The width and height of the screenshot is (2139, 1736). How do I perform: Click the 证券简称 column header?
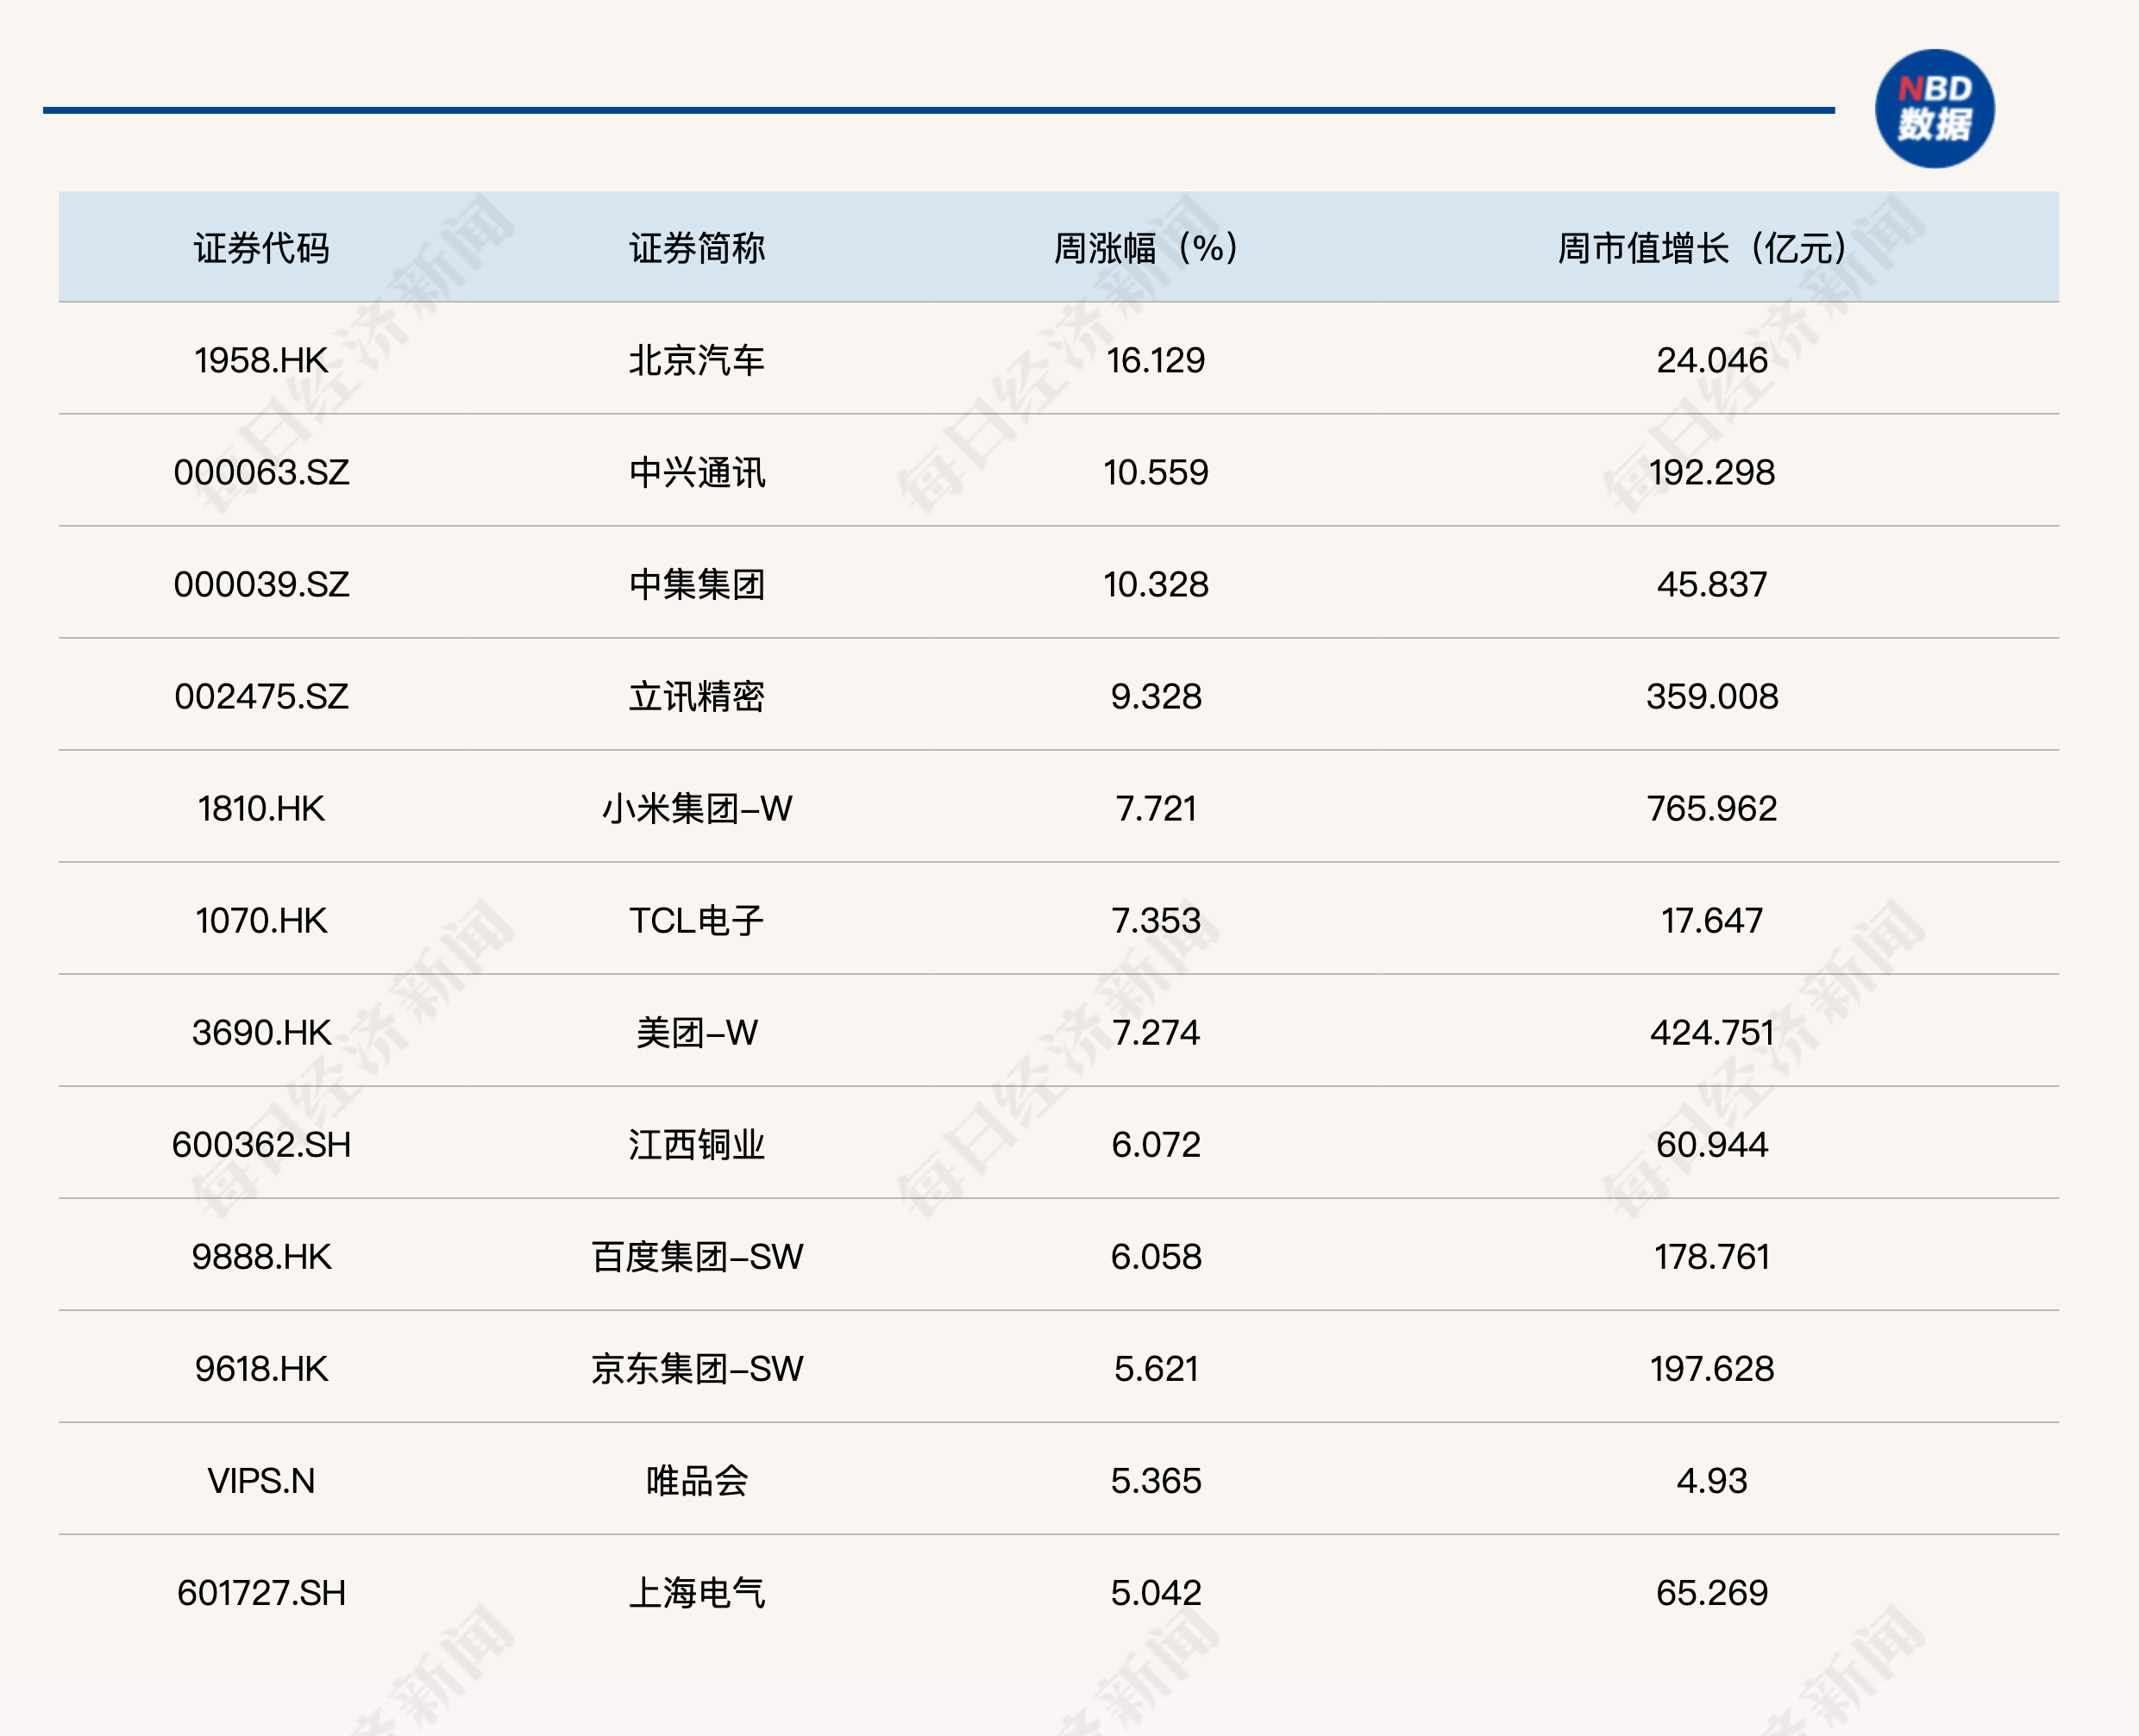click(x=696, y=248)
